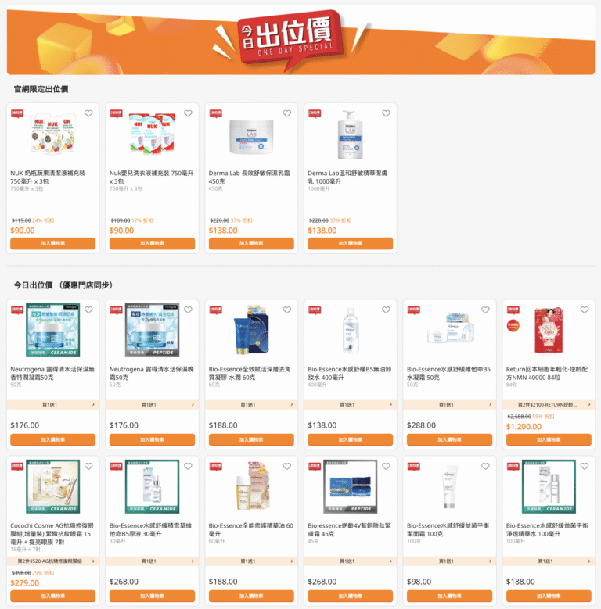
Task: Toggle wishlist heart on Cocochi Cosme AG眼膜組
Action: click(88, 467)
